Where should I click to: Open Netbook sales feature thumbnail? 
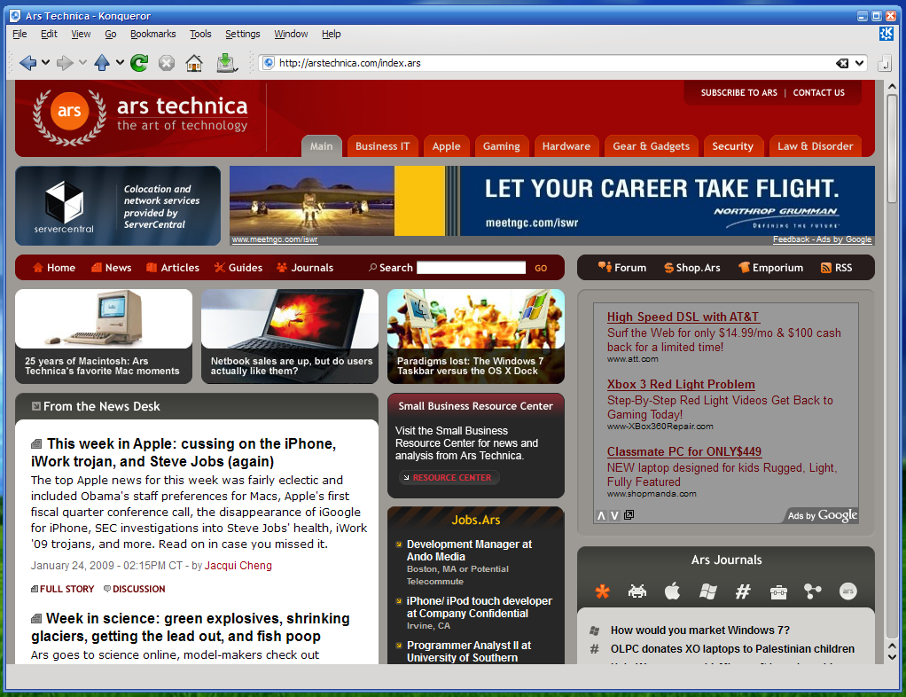[290, 336]
